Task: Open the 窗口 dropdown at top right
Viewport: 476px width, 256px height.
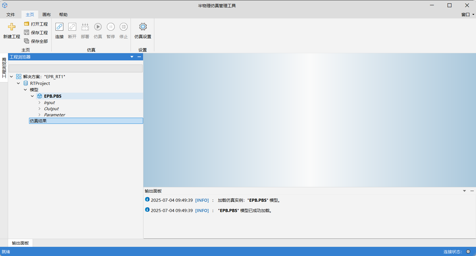Action: [468, 14]
